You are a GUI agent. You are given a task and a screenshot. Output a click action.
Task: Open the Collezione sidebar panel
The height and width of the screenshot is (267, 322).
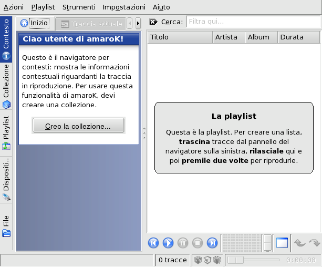pyautogui.click(x=6, y=86)
